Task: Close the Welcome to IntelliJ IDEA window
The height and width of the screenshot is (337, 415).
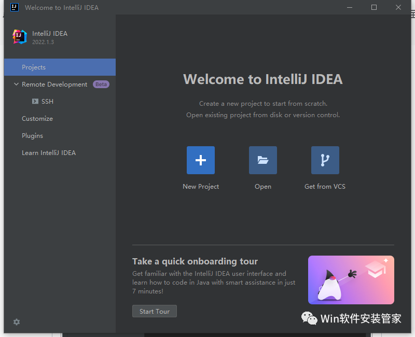Action: pos(398,7)
